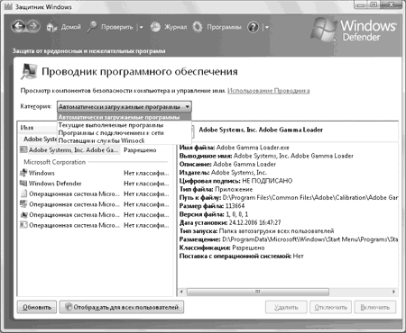Click the Adobe Gamma Loader row icon
406x333 pixels.
click(x=23, y=149)
